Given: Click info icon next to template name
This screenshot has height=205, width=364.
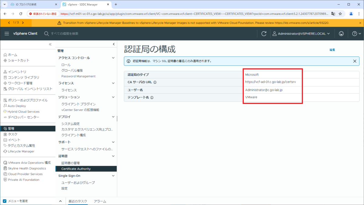Looking at the screenshot, I should [x=152, y=98].
